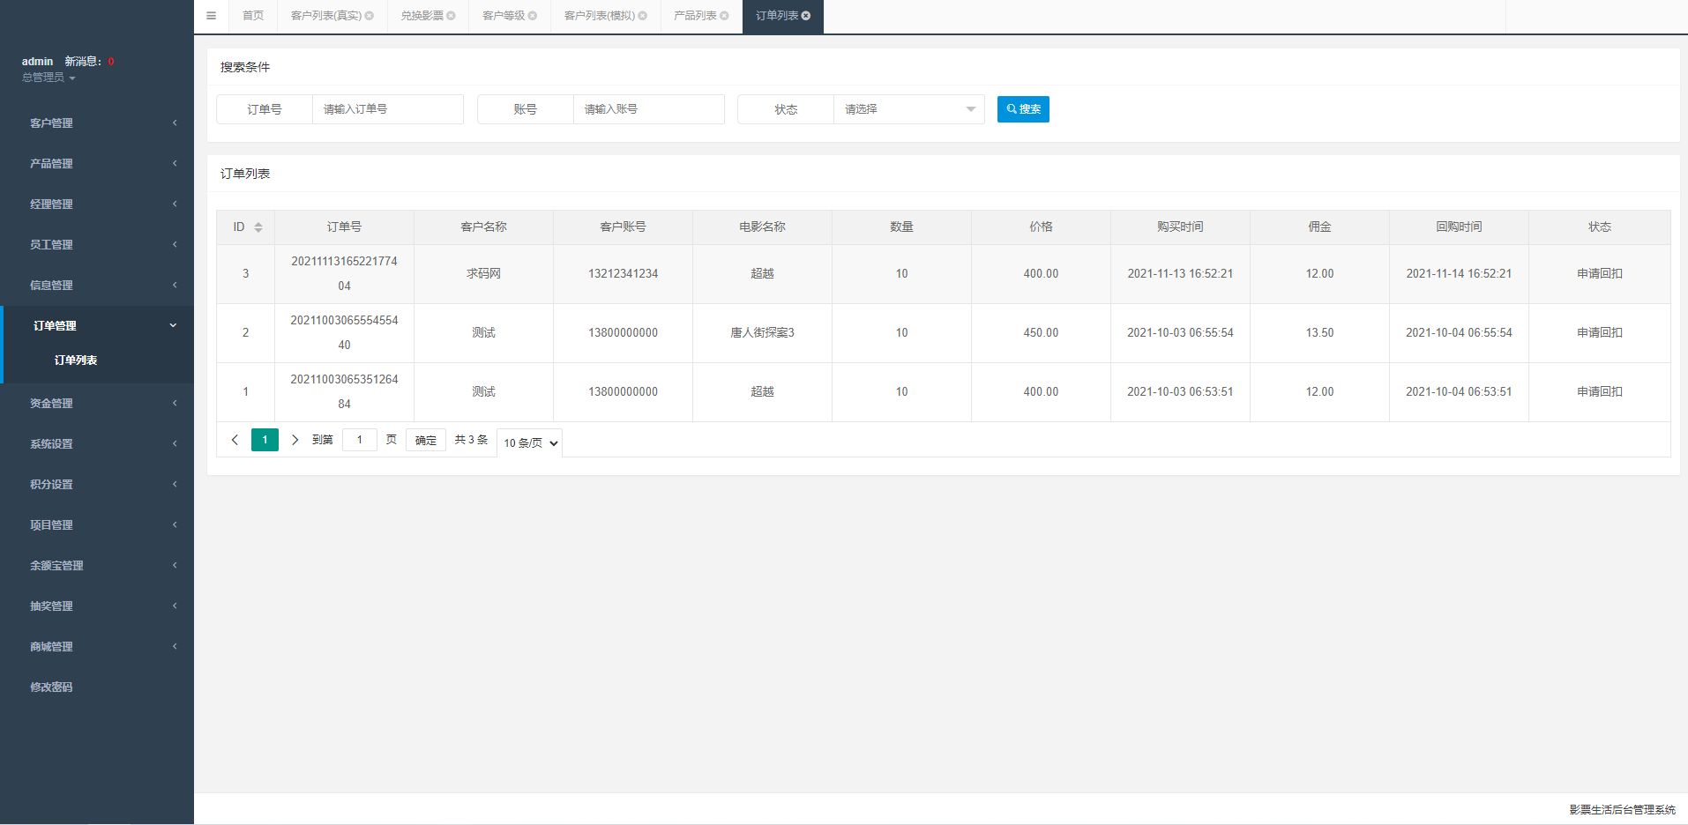Expand the 经理管理 sidebar menu
Viewport: 1688px width, 825px height.
click(97, 204)
